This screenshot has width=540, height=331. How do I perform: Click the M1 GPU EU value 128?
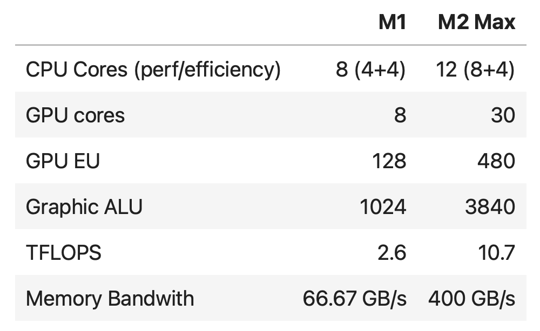tap(390, 161)
